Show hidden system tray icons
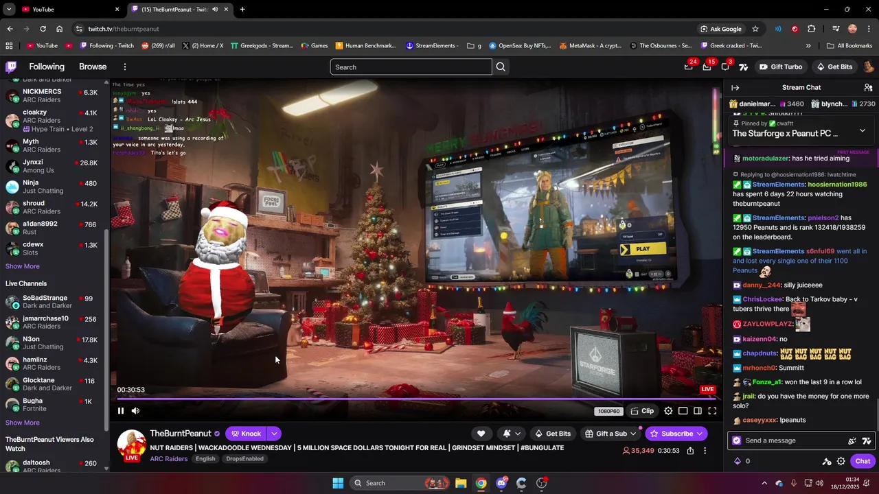The image size is (879, 494). (x=764, y=483)
